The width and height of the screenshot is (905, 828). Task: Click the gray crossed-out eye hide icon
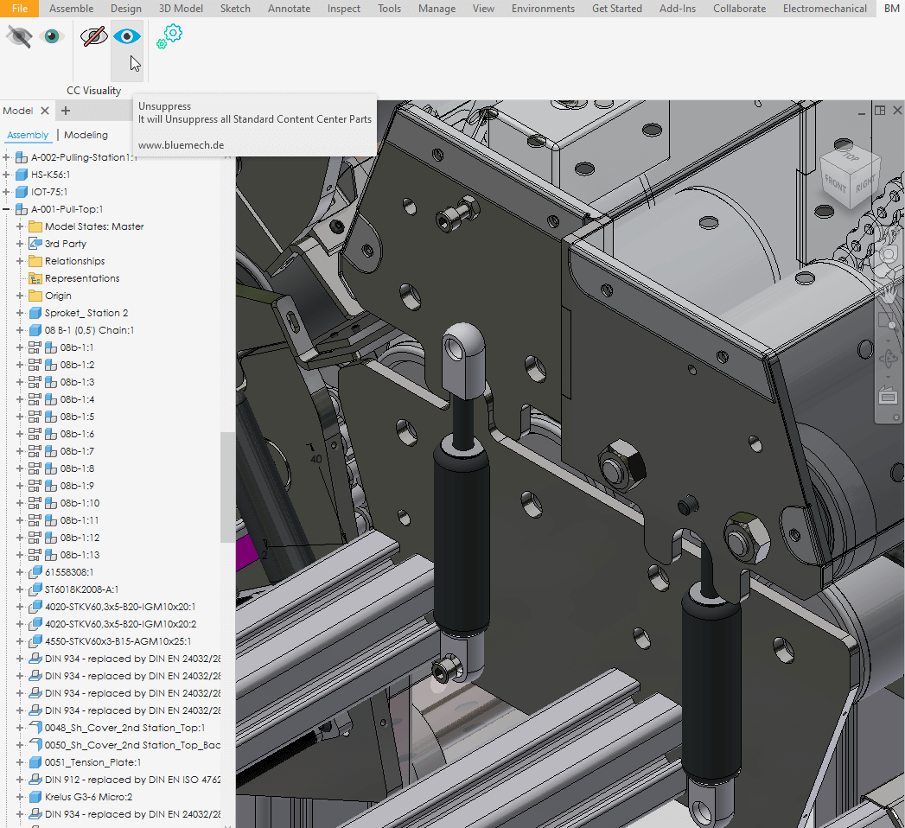(19, 36)
